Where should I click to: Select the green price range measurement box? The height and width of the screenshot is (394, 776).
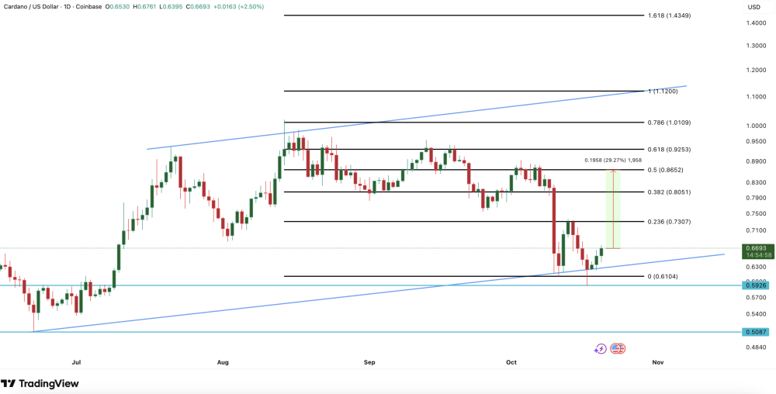[613, 209]
